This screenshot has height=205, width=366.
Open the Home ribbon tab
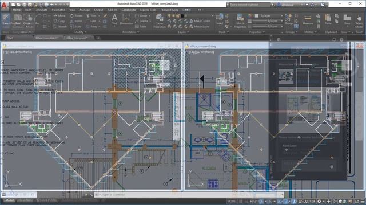(17, 10)
